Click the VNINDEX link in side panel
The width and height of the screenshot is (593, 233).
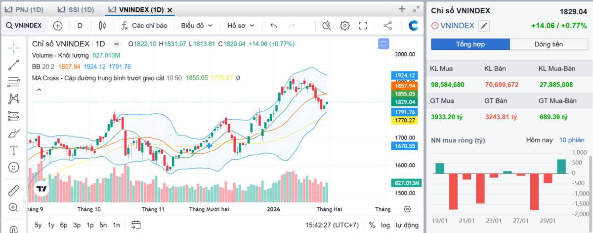click(x=457, y=26)
